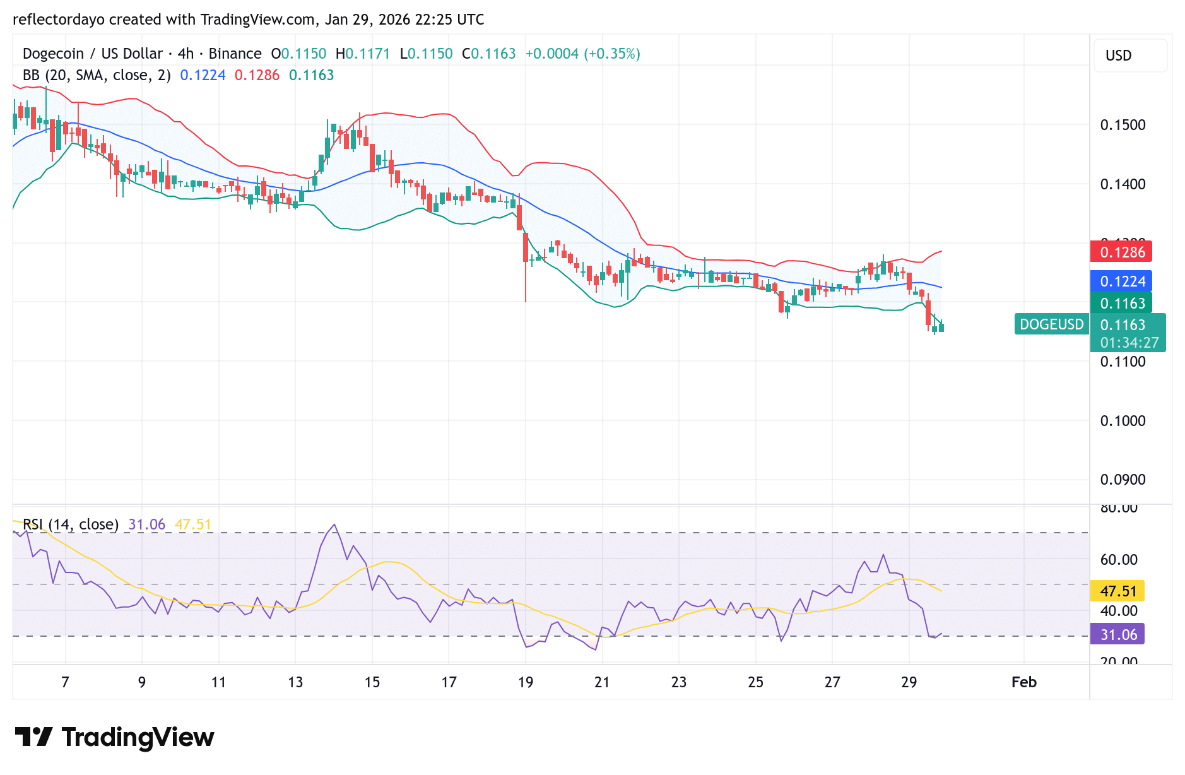Click the last candlestick on the chart
Viewport: 1185px width, 775px height.
(x=941, y=327)
